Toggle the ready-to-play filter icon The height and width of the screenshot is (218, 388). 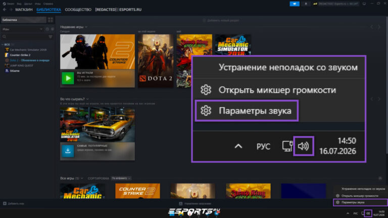(53, 29)
